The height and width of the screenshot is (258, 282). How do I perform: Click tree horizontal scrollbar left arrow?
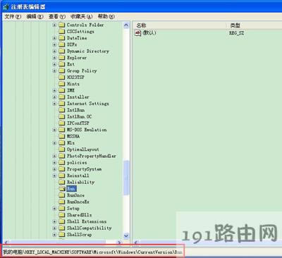click(x=6, y=242)
